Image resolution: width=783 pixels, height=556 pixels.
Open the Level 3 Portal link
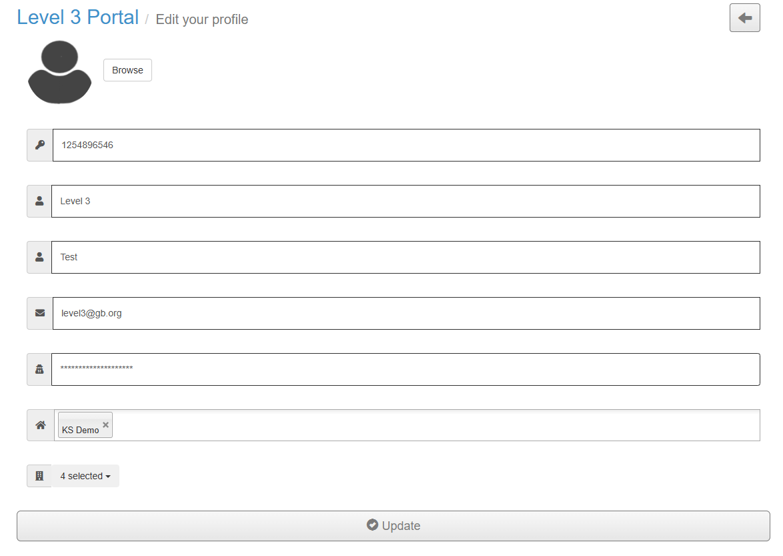pyautogui.click(x=78, y=17)
